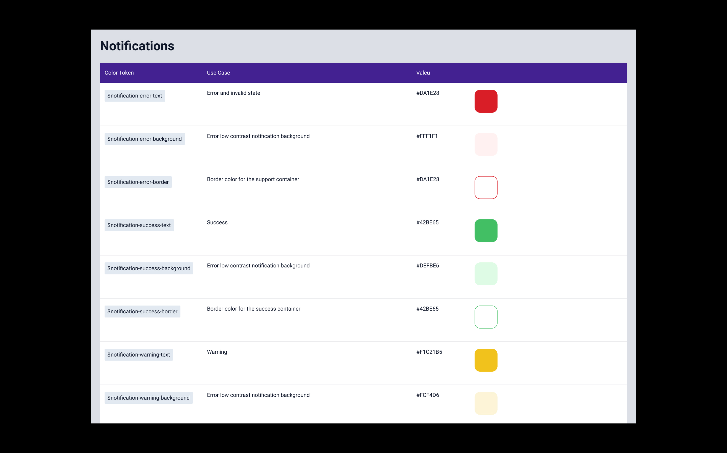This screenshot has width=727, height=453.
Task: Select the $notification-error-border token chip
Action: [138, 182]
